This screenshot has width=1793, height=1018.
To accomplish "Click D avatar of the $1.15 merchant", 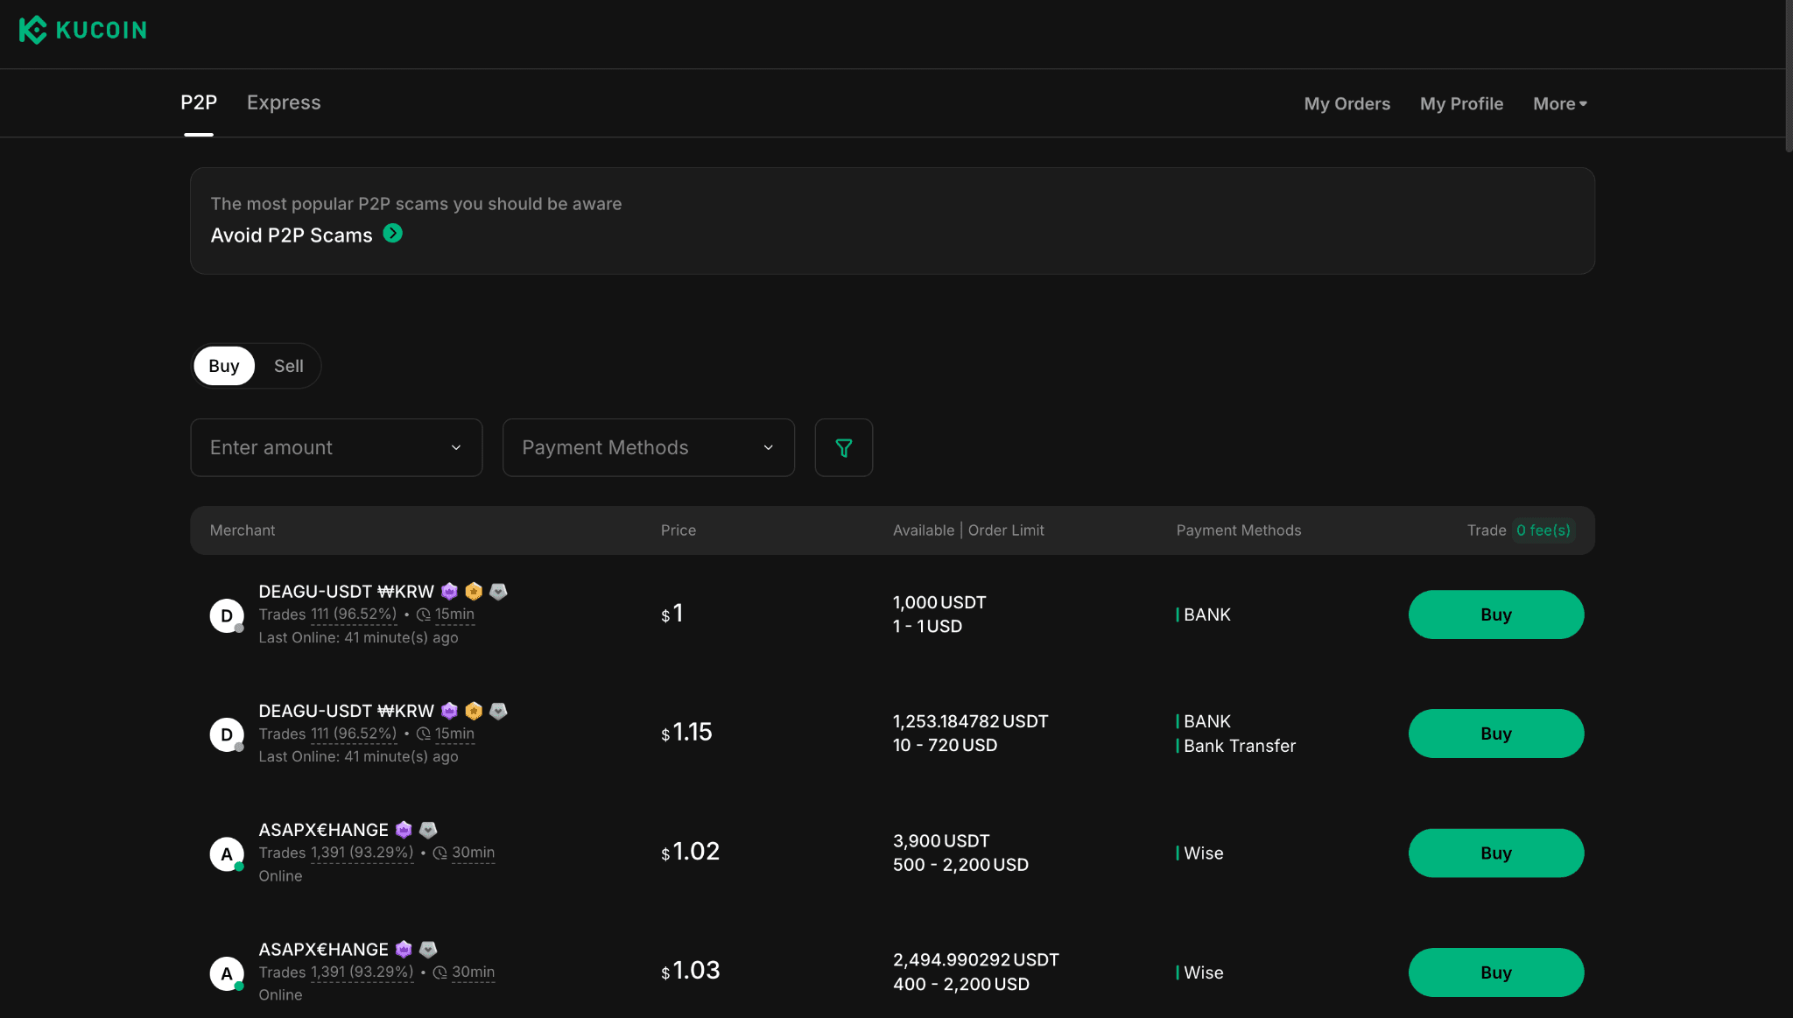I will (227, 734).
